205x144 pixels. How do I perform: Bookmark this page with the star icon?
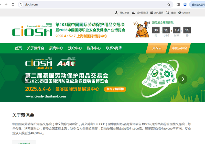click(169, 5)
